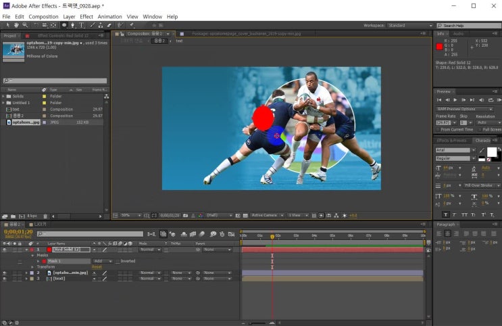
Task: Select the Clone Stamp tool
Action: (x=101, y=25)
